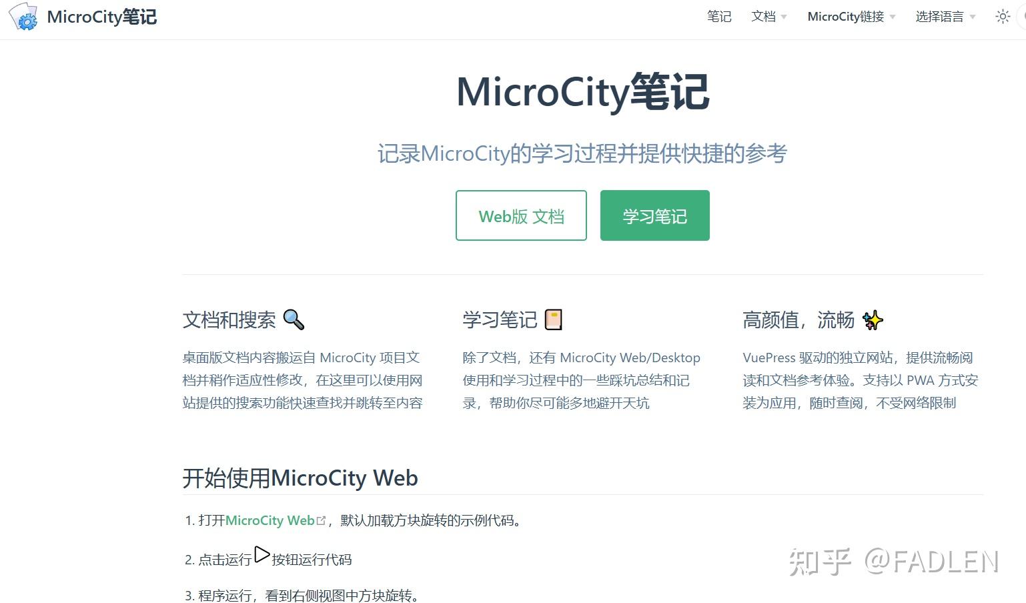Open the MicroCity Web link in step 1
This screenshot has height=603, width=1026.
[x=270, y=520]
